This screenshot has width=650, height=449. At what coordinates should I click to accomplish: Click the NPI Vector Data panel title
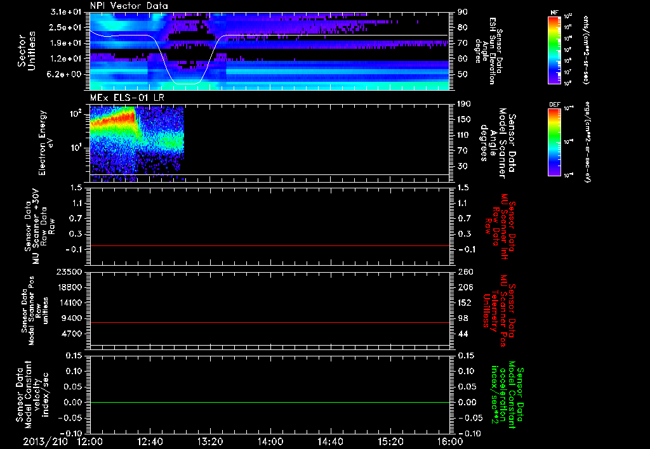[x=129, y=6]
